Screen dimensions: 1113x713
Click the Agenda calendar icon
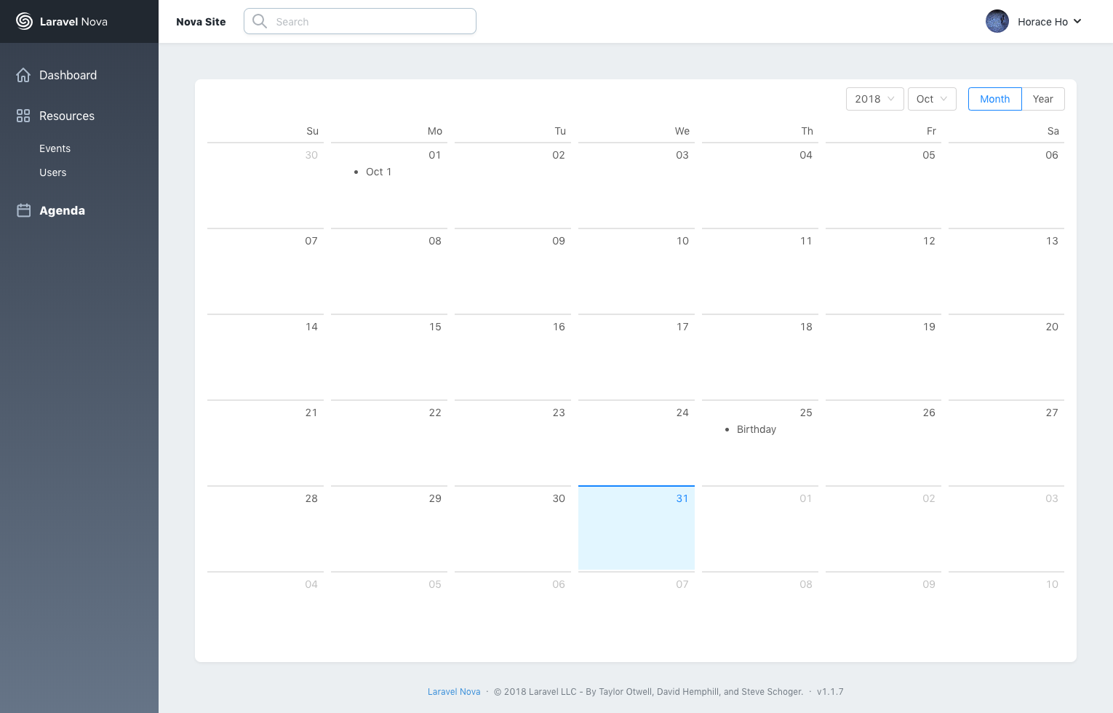[x=23, y=210]
